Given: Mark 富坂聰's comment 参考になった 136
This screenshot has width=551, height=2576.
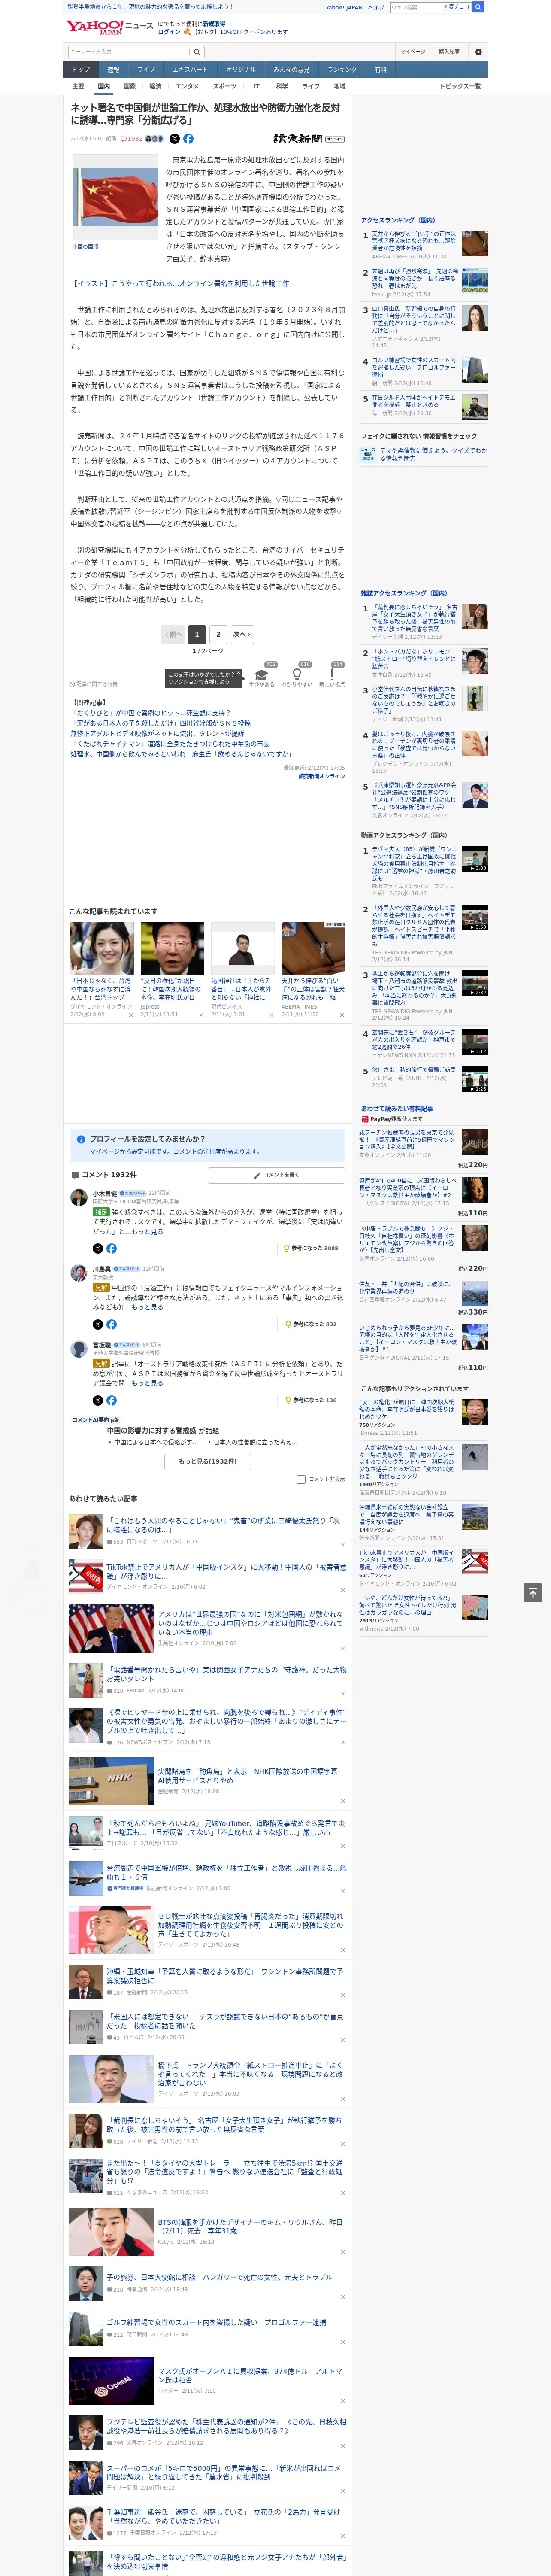Looking at the screenshot, I should (x=312, y=1400).
